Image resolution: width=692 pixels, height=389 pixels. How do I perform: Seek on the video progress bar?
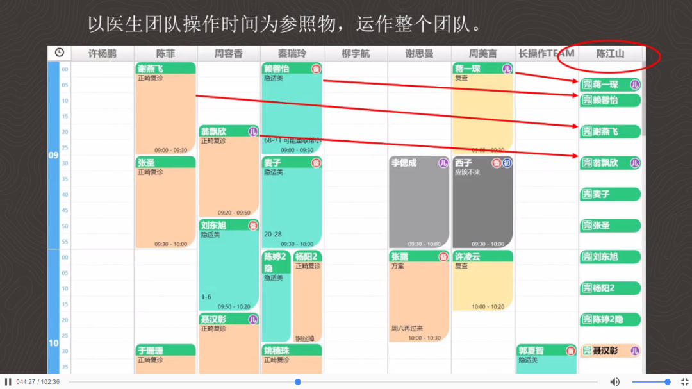[x=333, y=381]
